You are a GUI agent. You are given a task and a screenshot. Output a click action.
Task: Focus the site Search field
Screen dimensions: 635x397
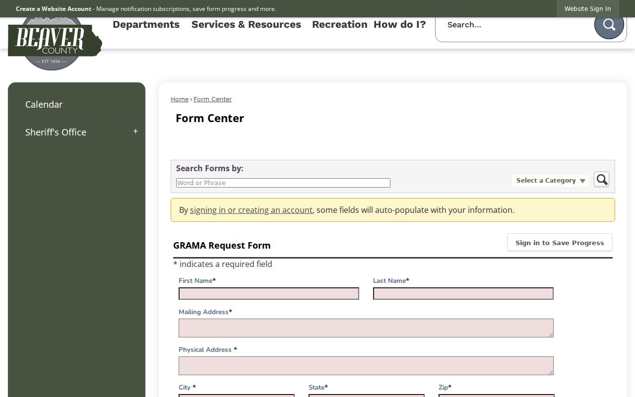[514, 25]
